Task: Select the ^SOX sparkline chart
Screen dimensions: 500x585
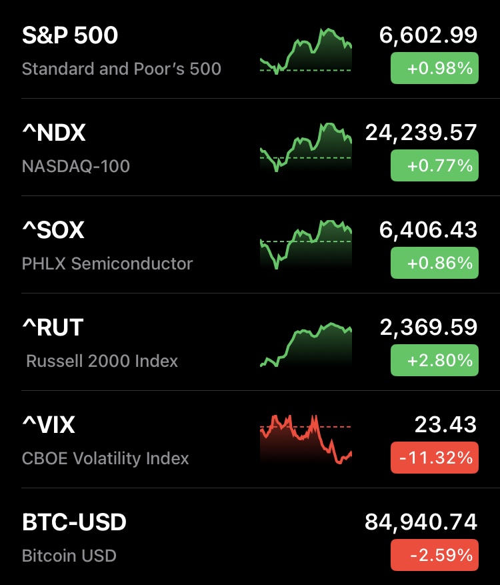Action: (x=306, y=244)
